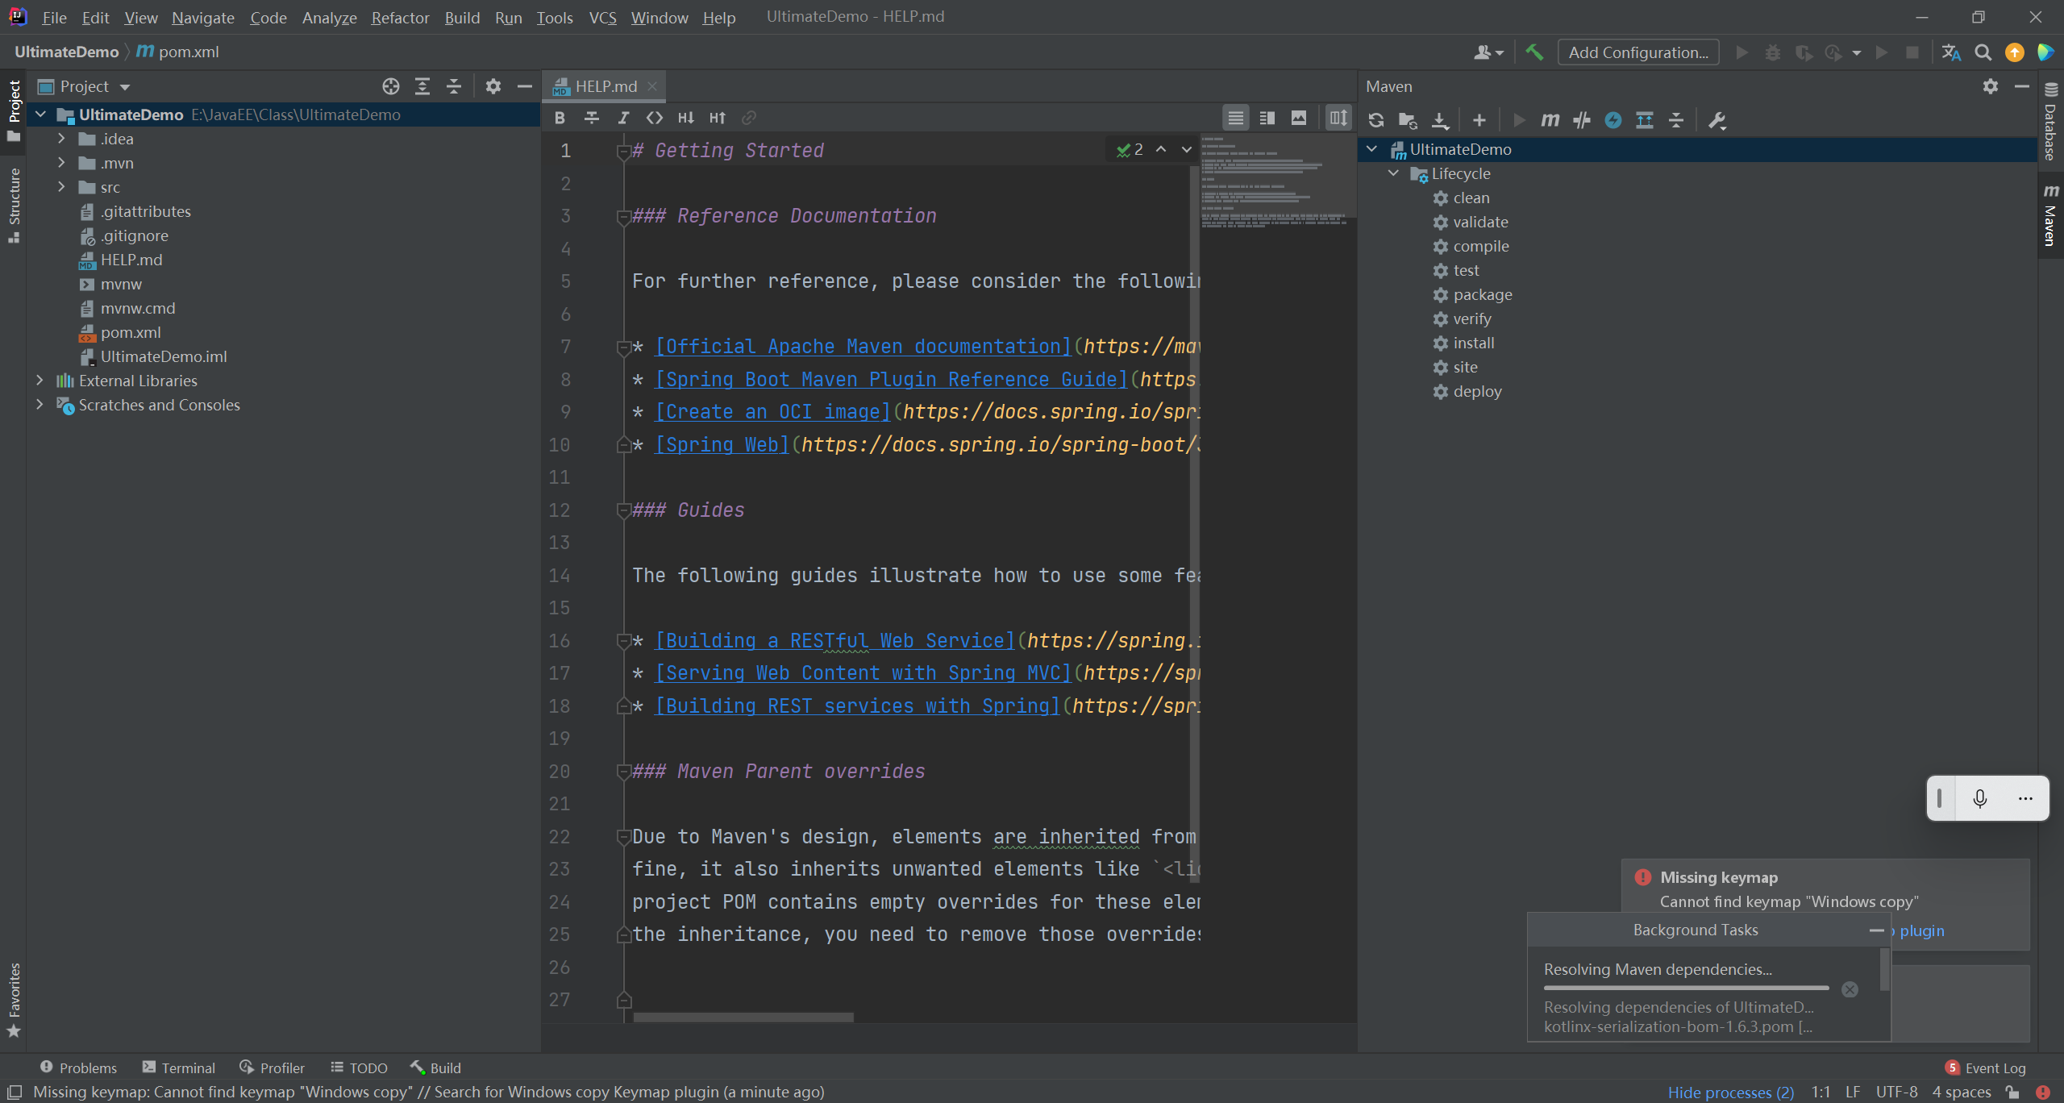Reload all Maven projects
The height and width of the screenshot is (1103, 2064).
point(1376,120)
